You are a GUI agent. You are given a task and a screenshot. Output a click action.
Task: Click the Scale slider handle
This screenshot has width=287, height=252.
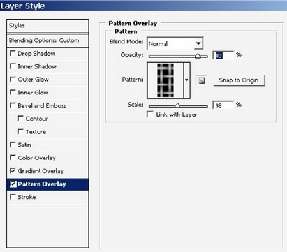click(177, 105)
